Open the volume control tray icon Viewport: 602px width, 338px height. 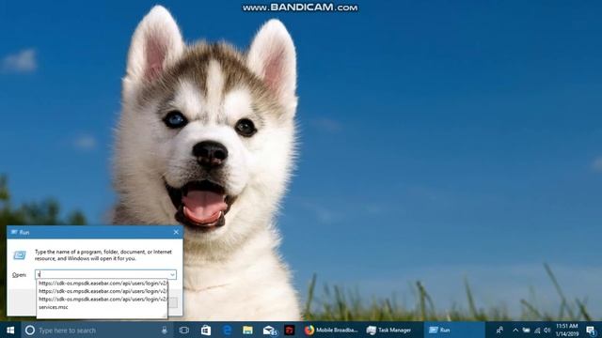pyautogui.click(x=547, y=330)
